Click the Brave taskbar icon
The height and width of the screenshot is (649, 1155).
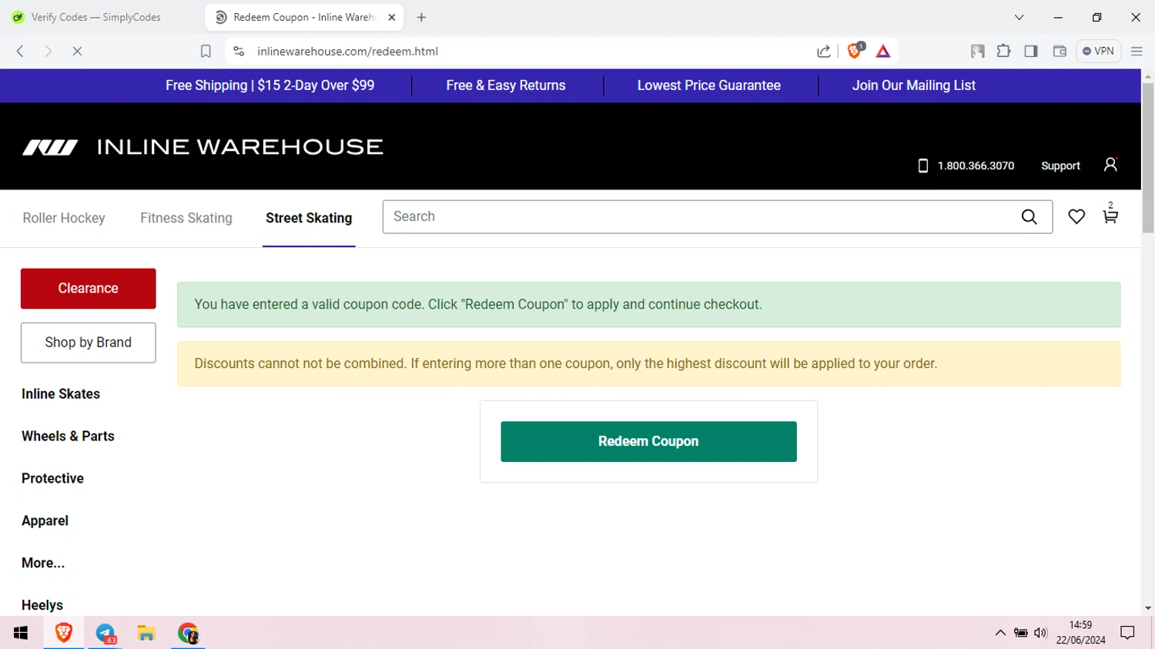click(x=63, y=633)
